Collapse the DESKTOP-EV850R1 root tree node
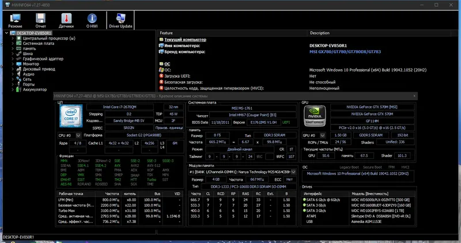Viewport: 461px width, 243px height. (x=6, y=33)
